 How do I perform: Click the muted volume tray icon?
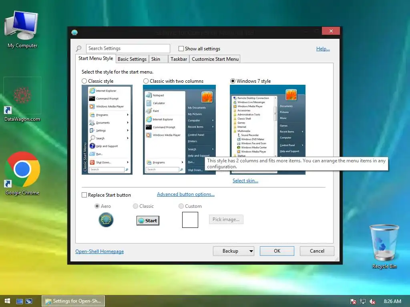click(372, 301)
